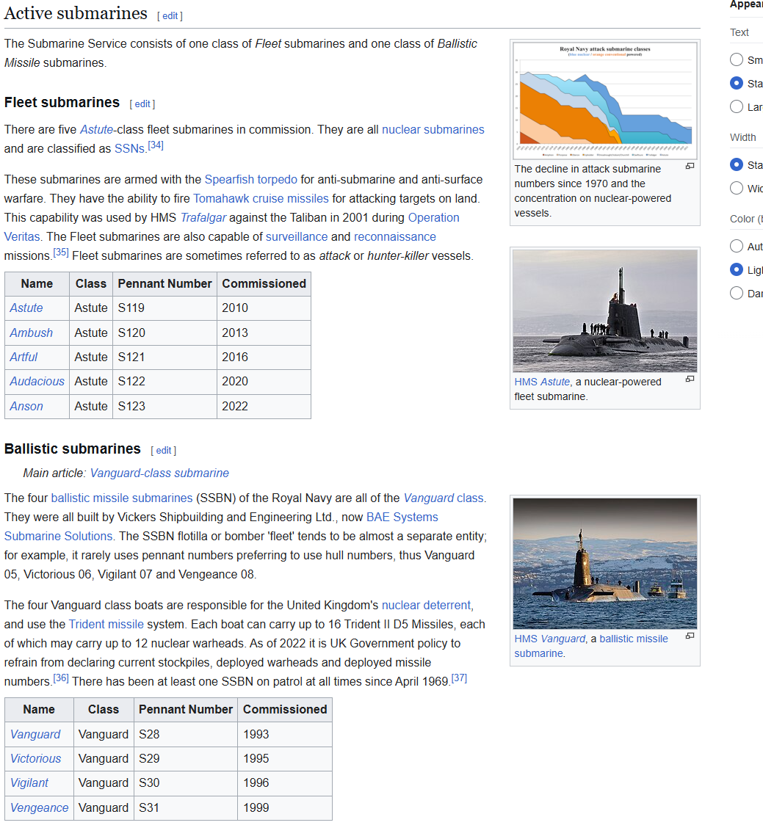This screenshot has width=763, height=839.
Task: Select the Dark color radio
Action: pyautogui.click(x=737, y=293)
